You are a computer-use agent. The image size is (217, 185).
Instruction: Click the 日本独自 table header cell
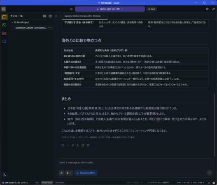(x=68, y=51)
